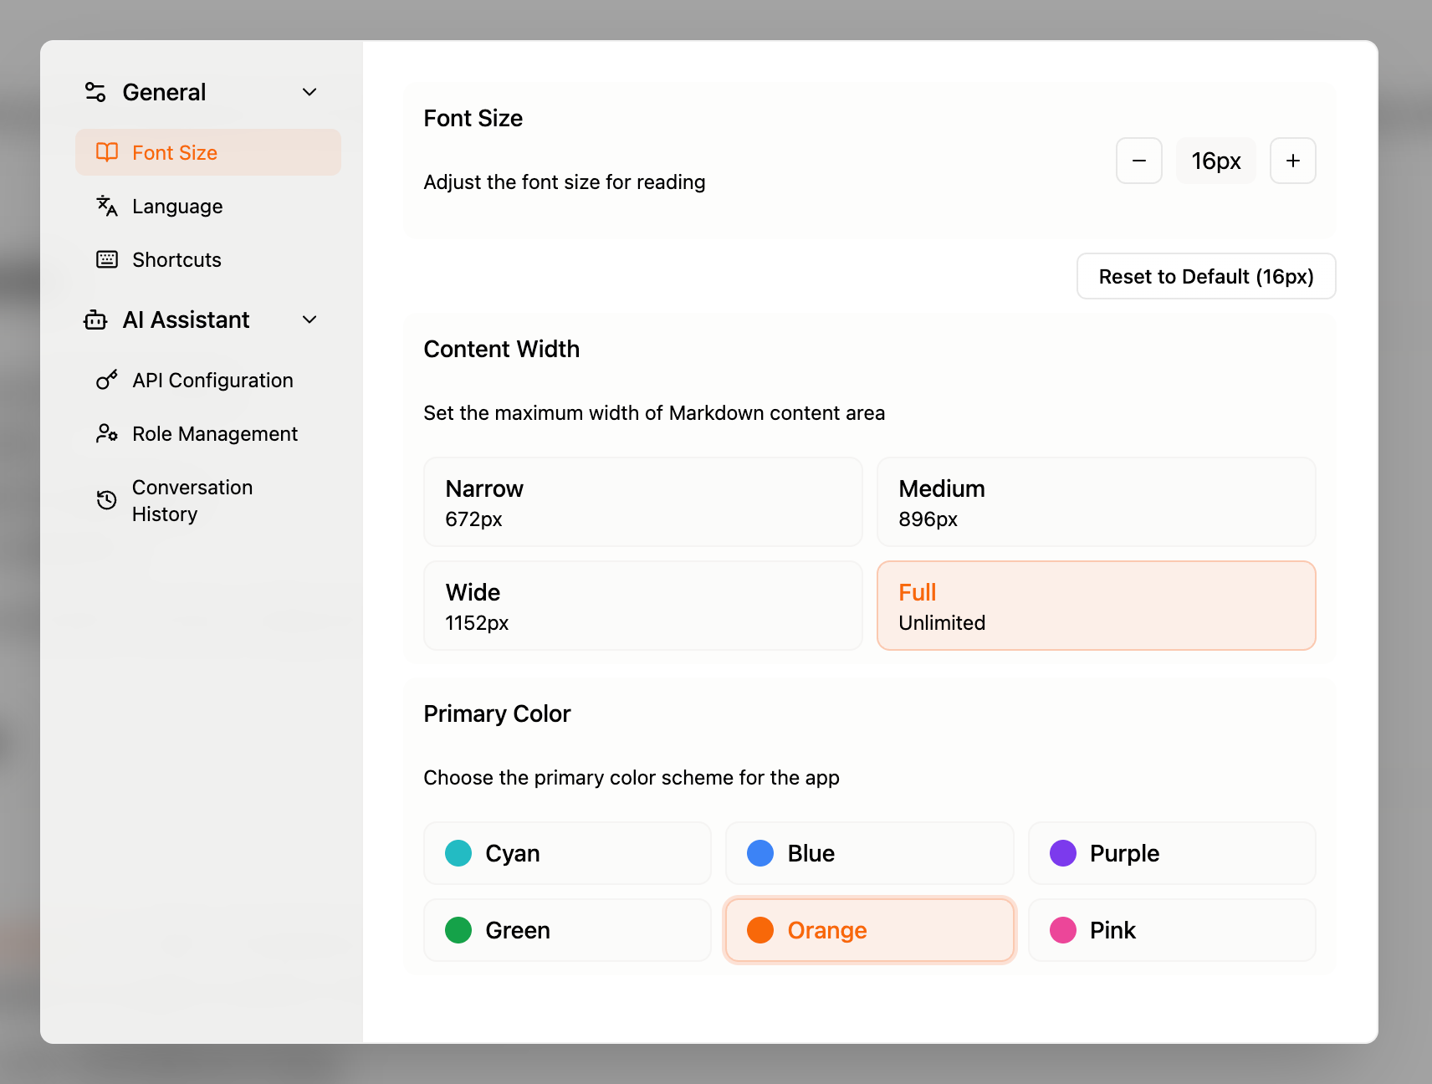Click the history clock icon
1432x1084 pixels.
[107, 500]
